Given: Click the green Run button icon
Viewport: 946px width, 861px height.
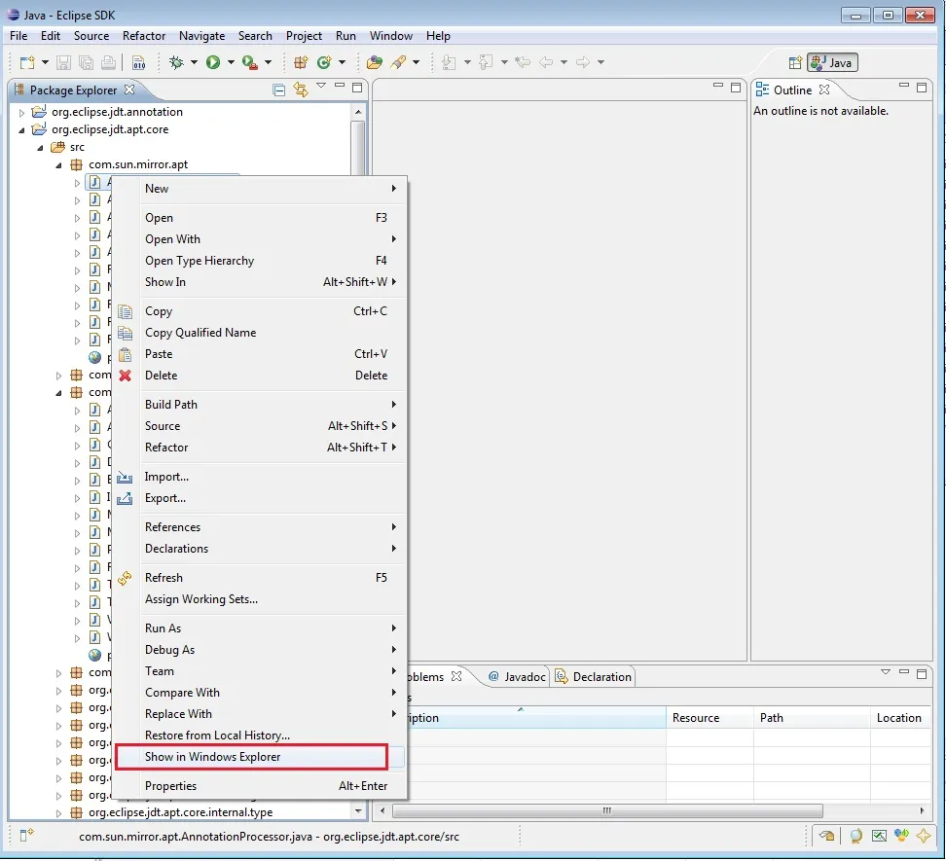Looking at the screenshot, I should tap(213, 62).
